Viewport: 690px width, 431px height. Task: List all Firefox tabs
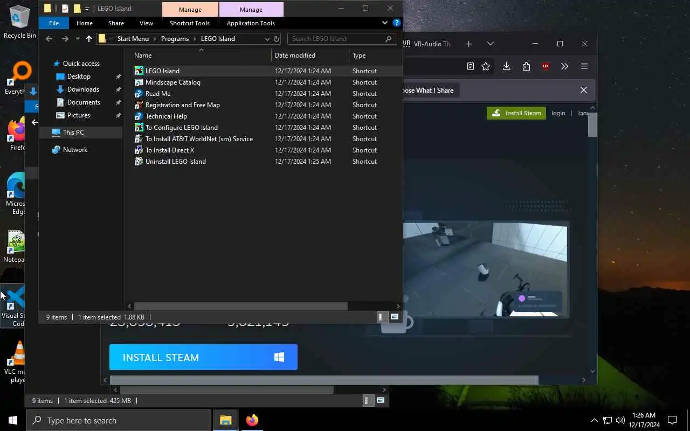click(490, 44)
